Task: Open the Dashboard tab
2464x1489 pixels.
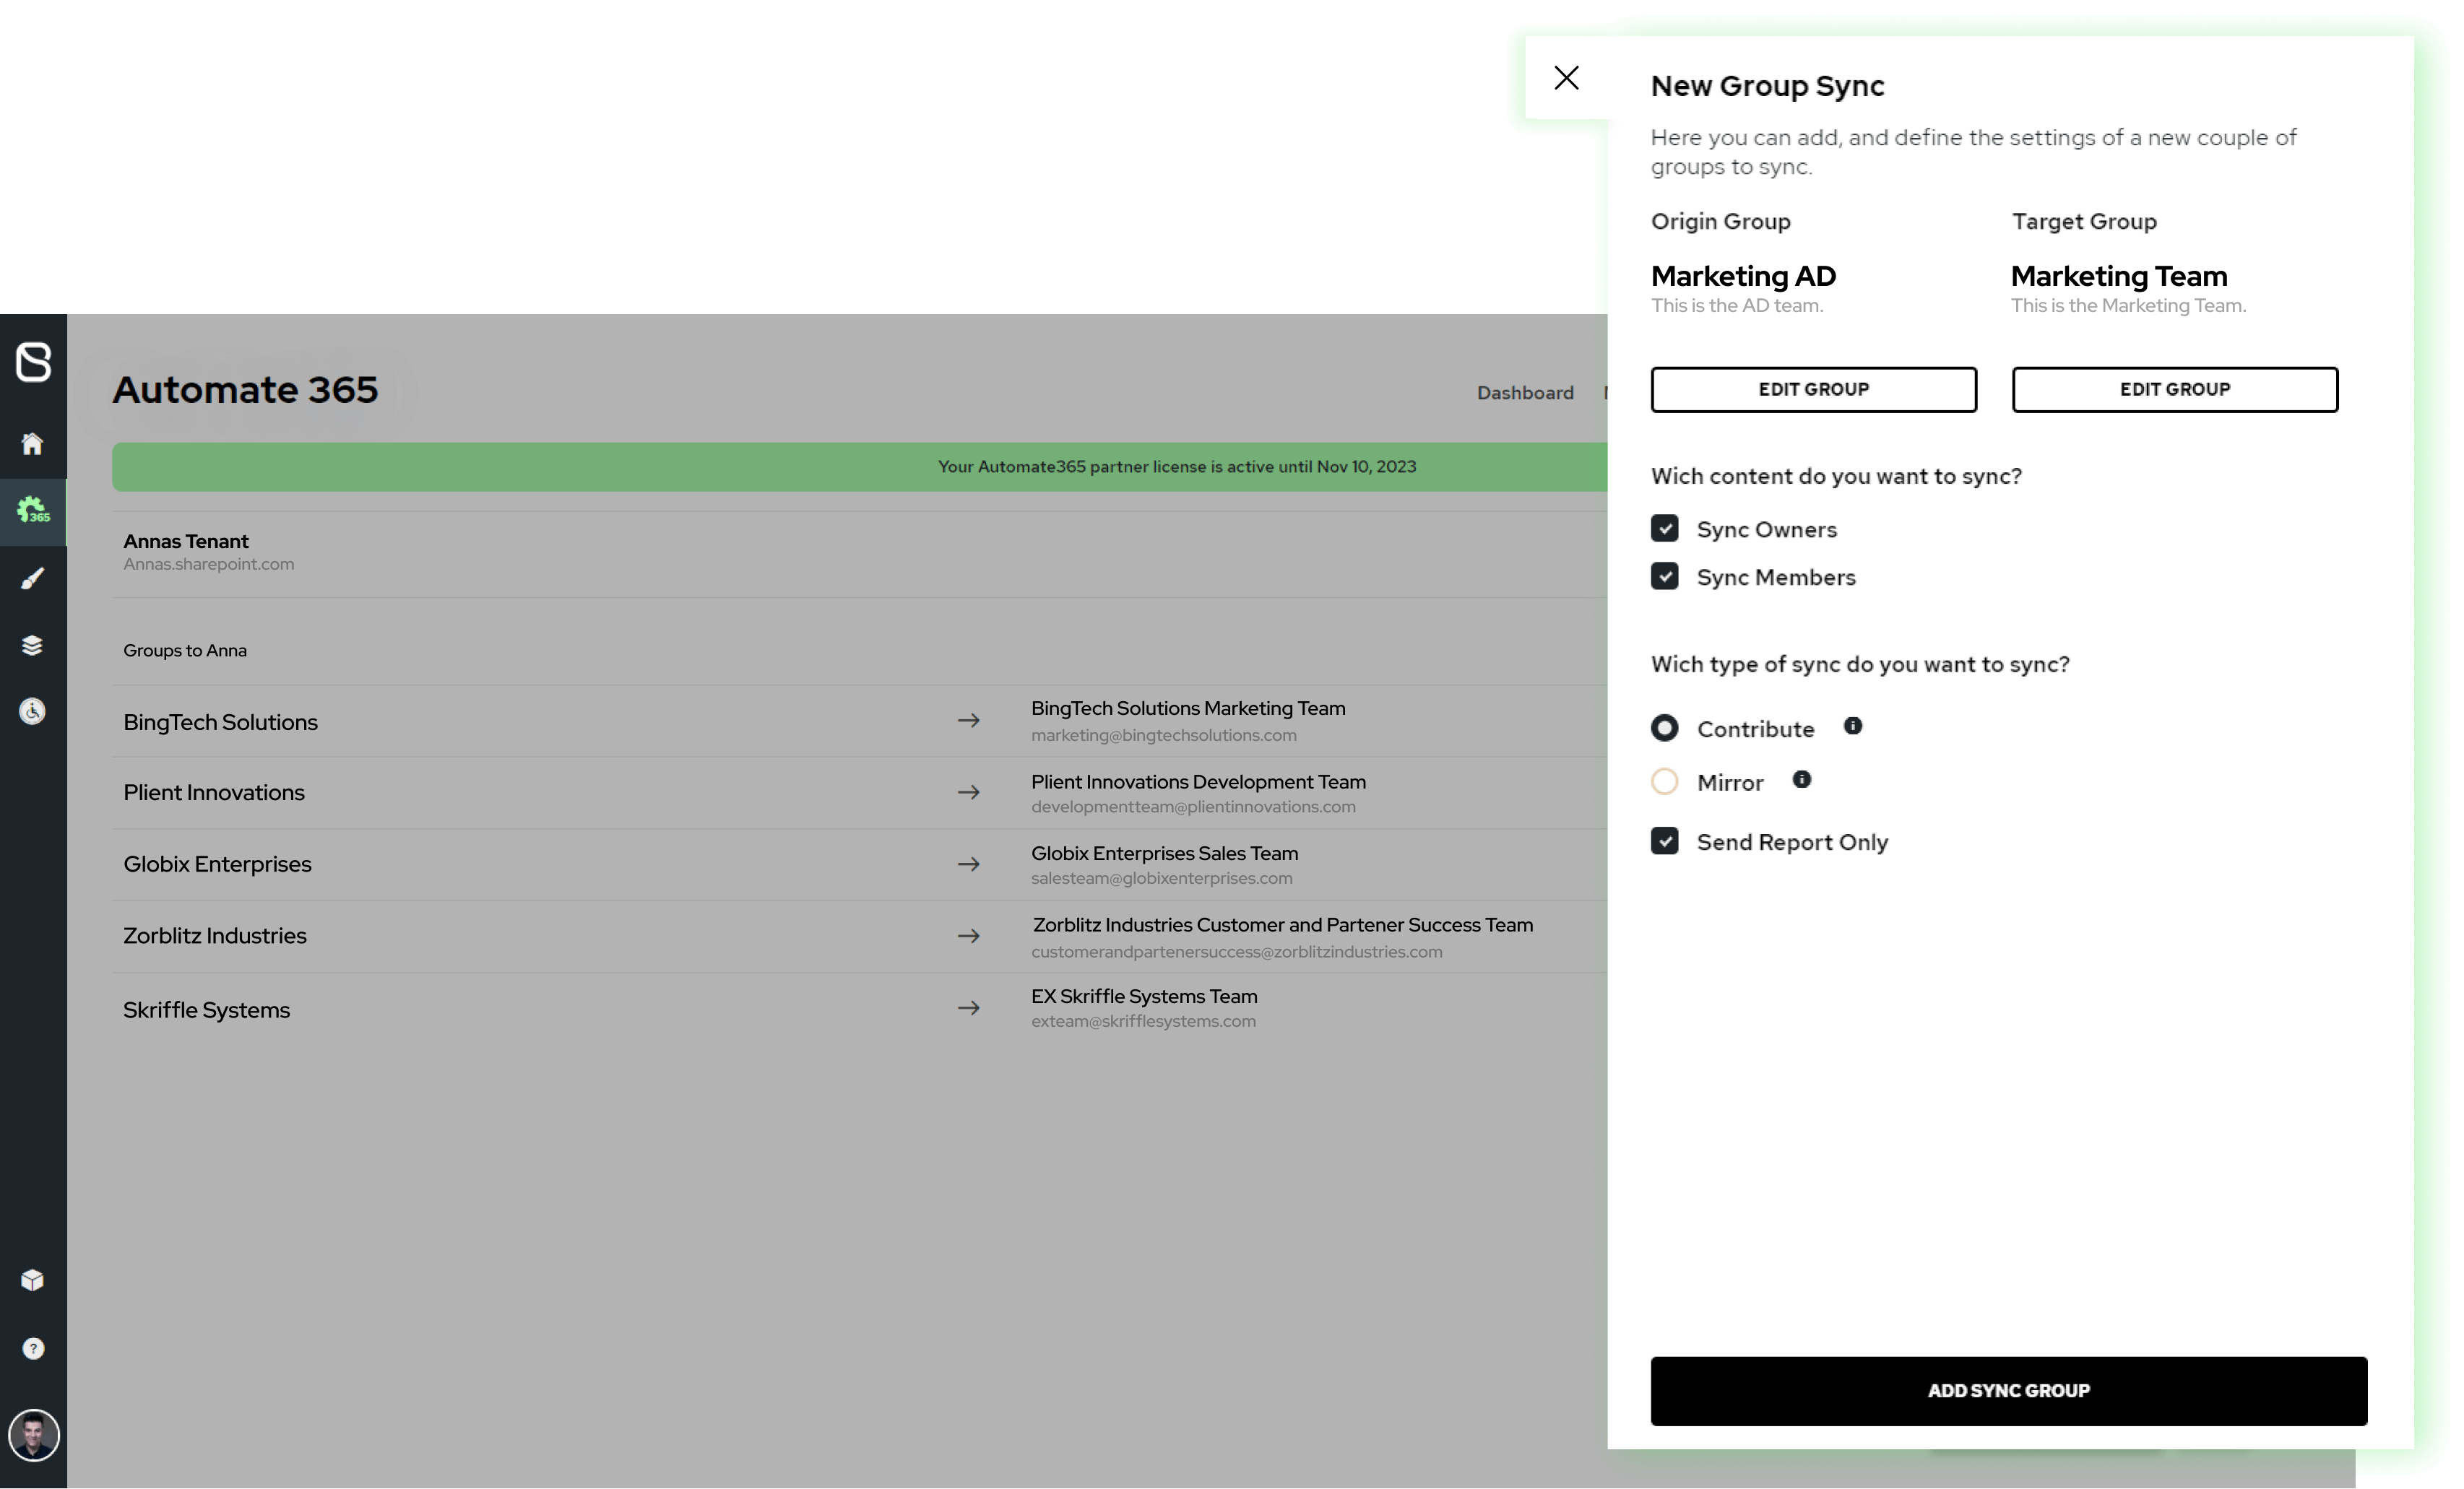Action: pyautogui.click(x=1525, y=393)
